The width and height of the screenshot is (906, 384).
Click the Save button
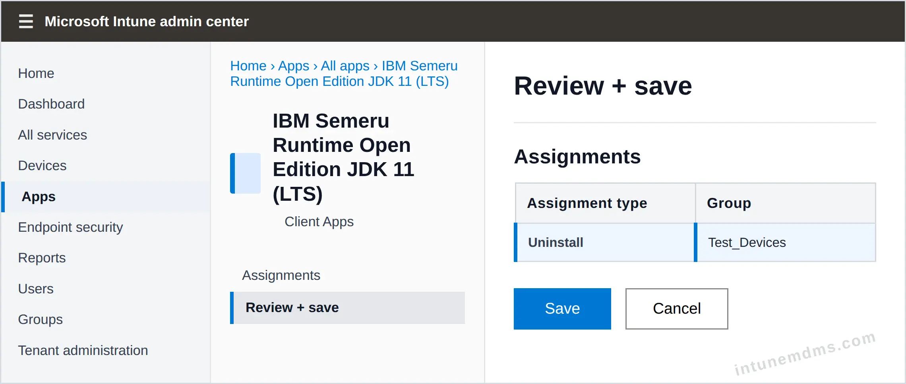pyautogui.click(x=562, y=309)
